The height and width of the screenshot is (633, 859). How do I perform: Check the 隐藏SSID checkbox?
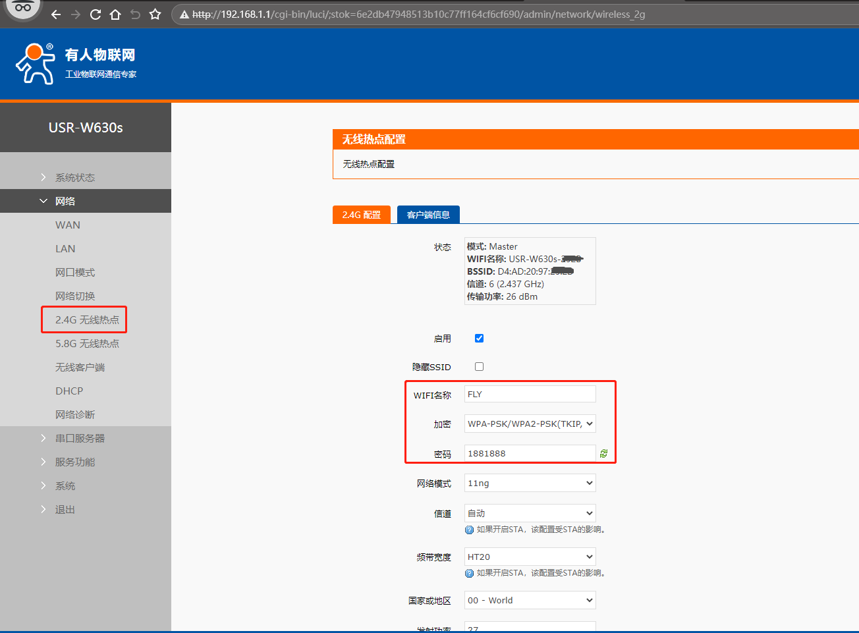tap(479, 366)
